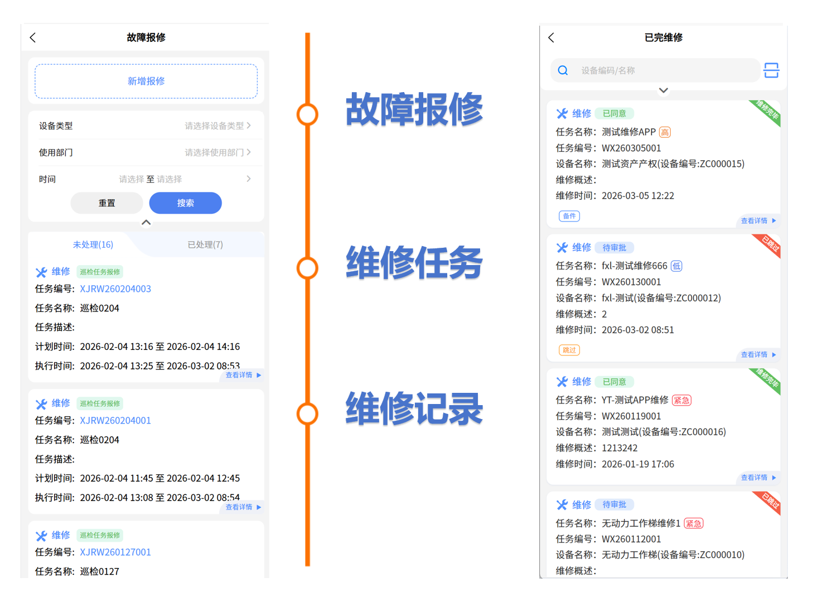Click wrench icon of task XJRW260204003
The height and width of the screenshot is (606, 813).
pos(41,272)
